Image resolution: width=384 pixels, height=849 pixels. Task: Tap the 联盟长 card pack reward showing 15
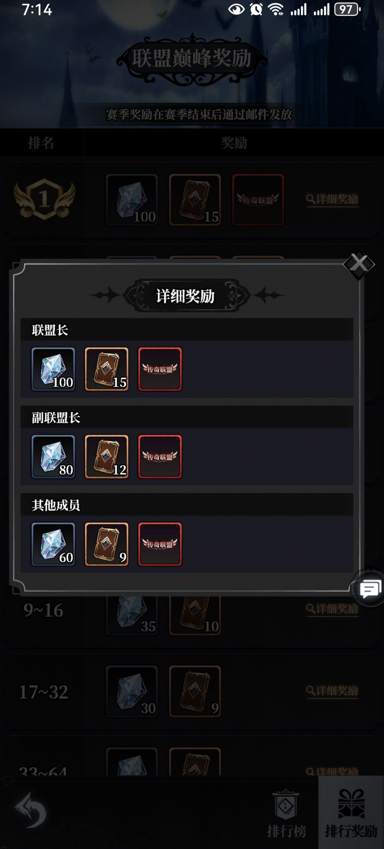(x=107, y=369)
